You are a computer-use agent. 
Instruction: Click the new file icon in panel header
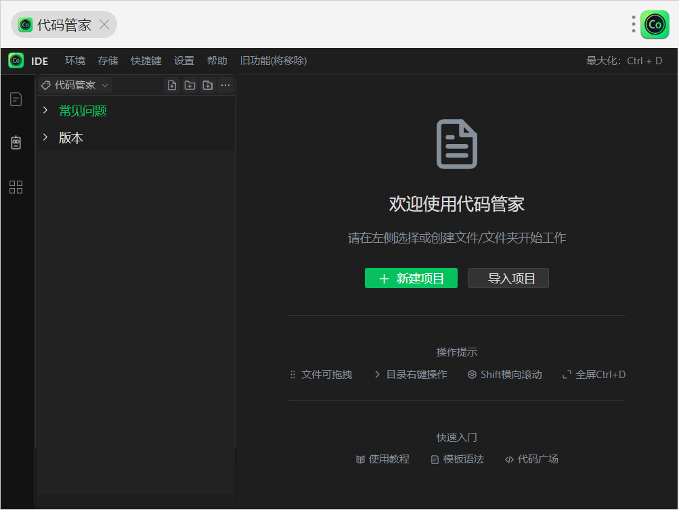(x=172, y=85)
